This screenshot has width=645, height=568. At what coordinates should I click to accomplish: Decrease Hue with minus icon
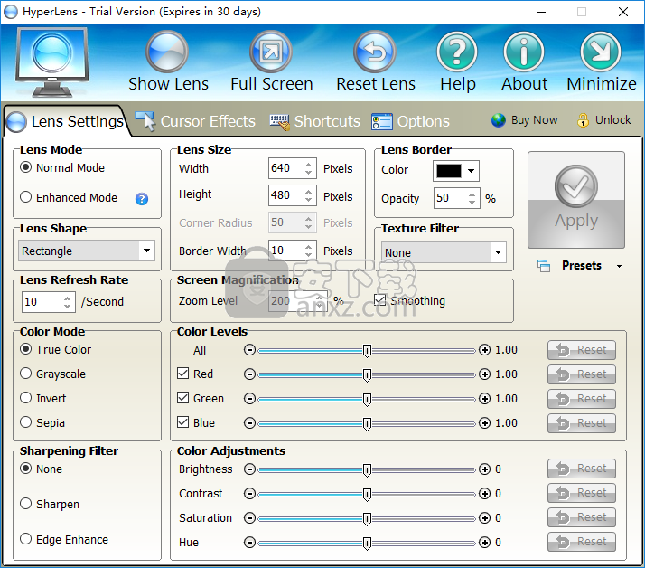pyautogui.click(x=249, y=543)
